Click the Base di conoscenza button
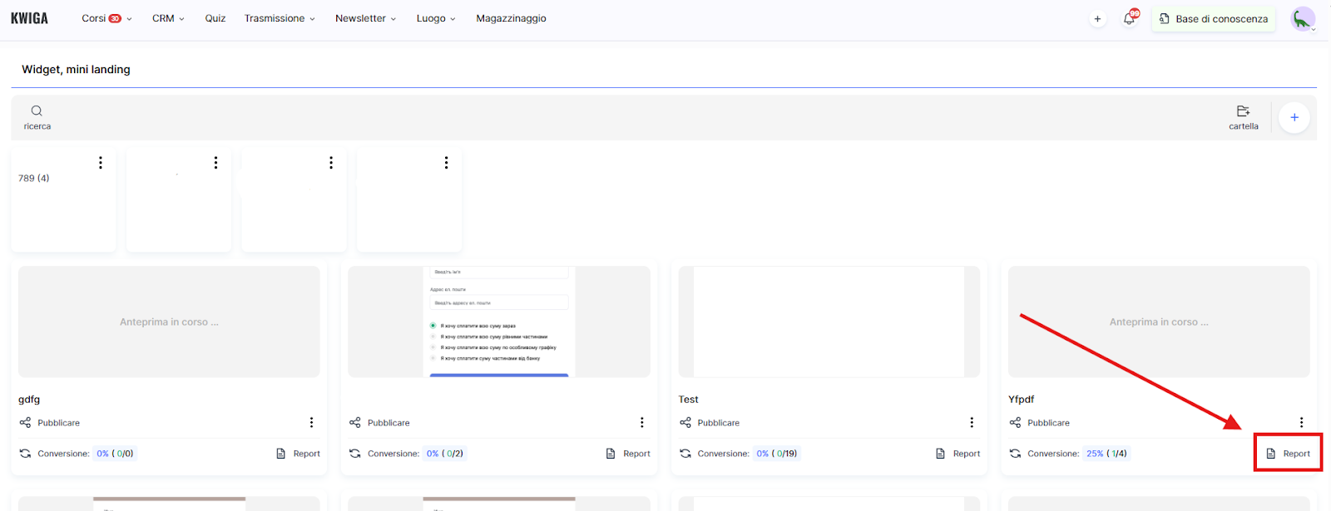Viewport: 1331px width, 511px height. 1213,18
